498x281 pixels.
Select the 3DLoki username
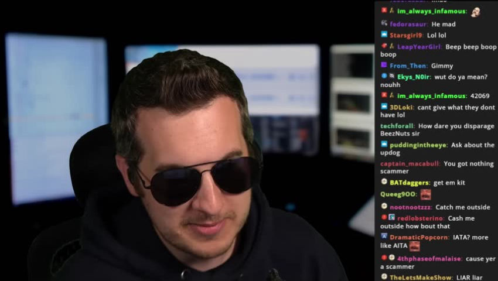click(x=401, y=107)
